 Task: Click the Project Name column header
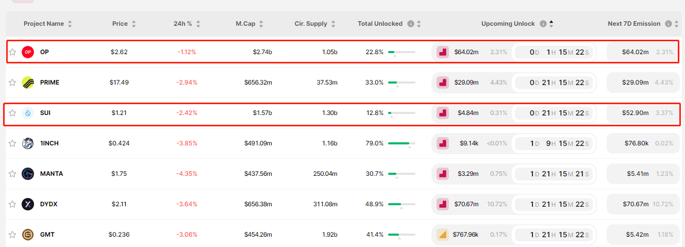[x=44, y=24]
